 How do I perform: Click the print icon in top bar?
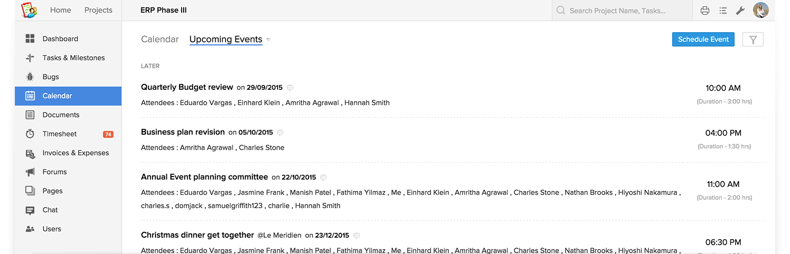pyautogui.click(x=705, y=10)
